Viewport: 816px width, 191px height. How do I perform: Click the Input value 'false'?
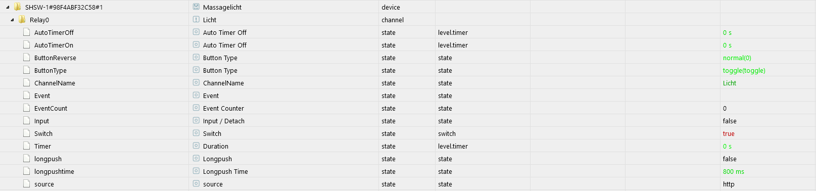[x=730, y=121]
